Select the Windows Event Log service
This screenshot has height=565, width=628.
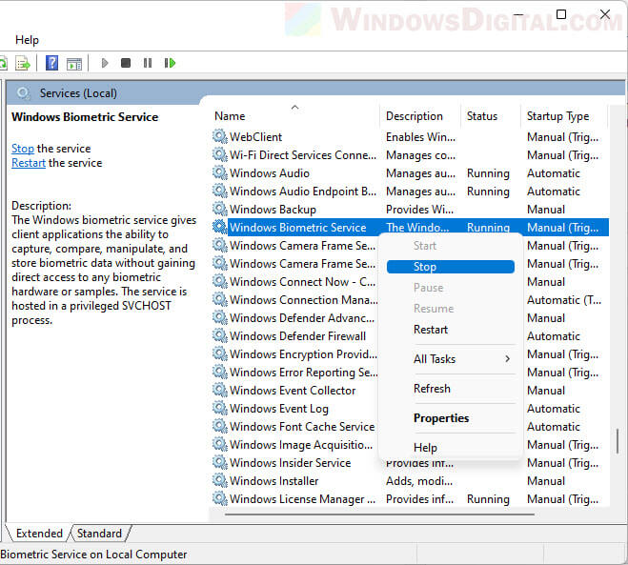279,409
